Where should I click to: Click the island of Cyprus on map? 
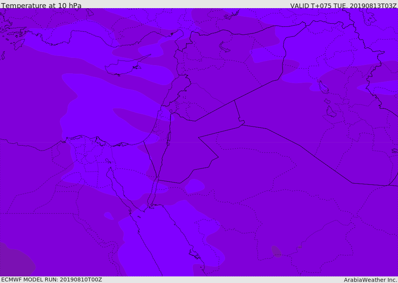(127, 66)
